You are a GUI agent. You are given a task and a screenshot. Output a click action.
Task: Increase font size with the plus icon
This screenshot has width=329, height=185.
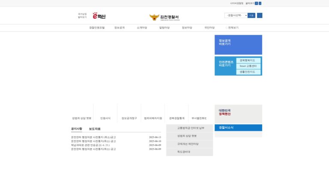pyautogui.click(x=257, y=3)
